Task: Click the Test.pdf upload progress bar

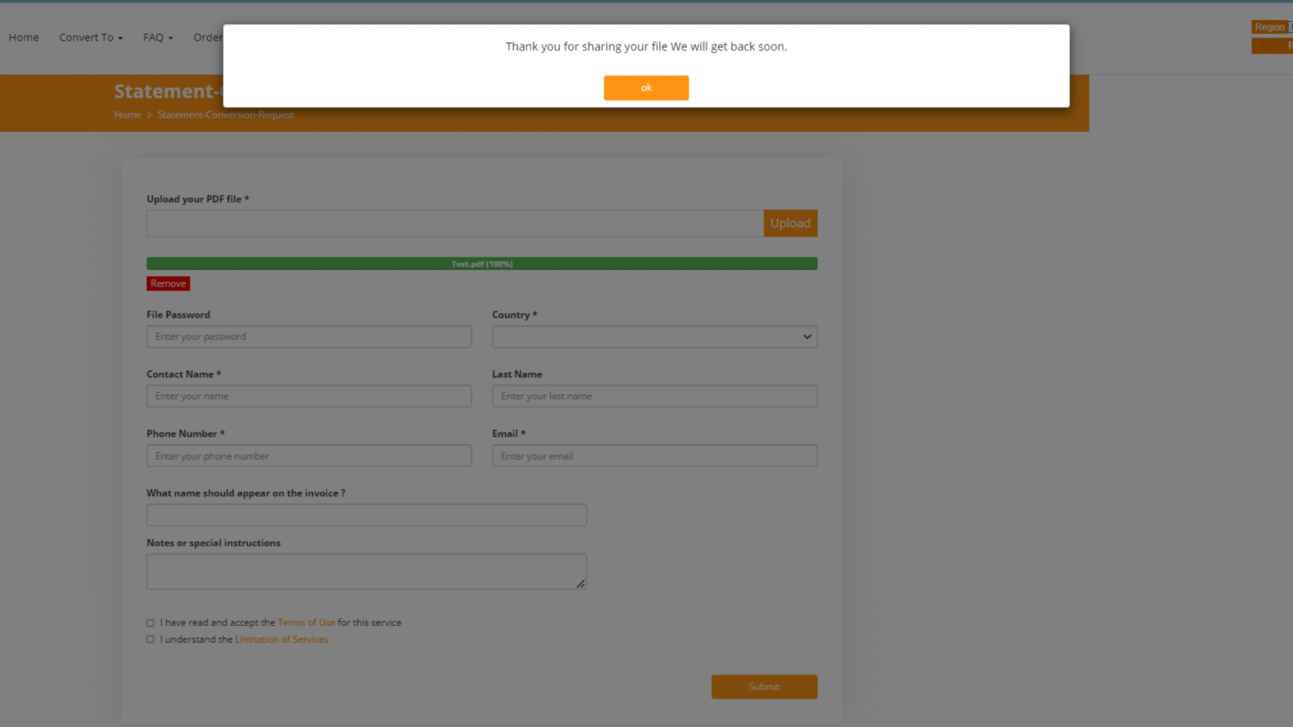Action: tap(482, 263)
